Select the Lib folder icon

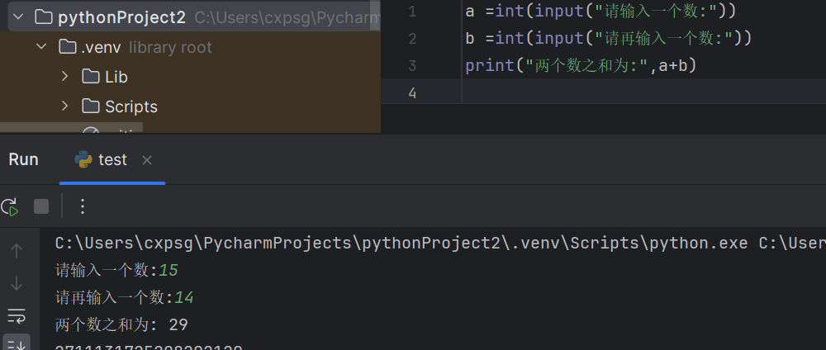[91, 77]
